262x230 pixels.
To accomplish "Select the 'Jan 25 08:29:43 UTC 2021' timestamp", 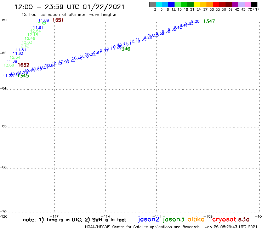I will [x=231, y=227].
